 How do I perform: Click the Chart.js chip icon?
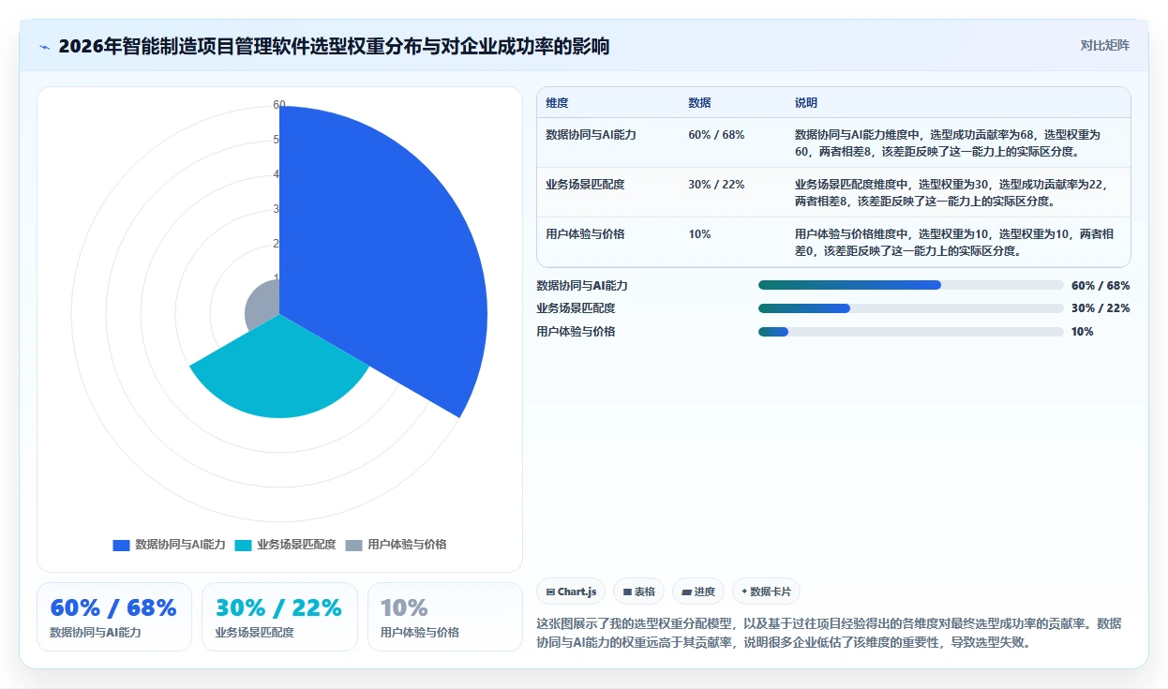[x=550, y=592]
